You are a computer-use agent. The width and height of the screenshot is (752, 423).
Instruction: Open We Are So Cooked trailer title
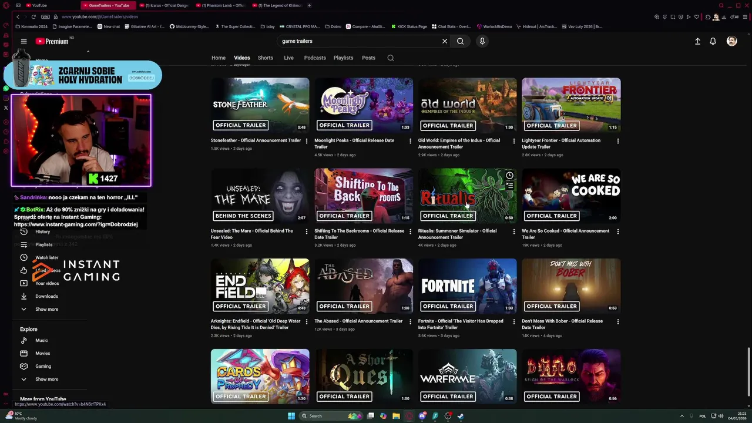tap(566, 234)
